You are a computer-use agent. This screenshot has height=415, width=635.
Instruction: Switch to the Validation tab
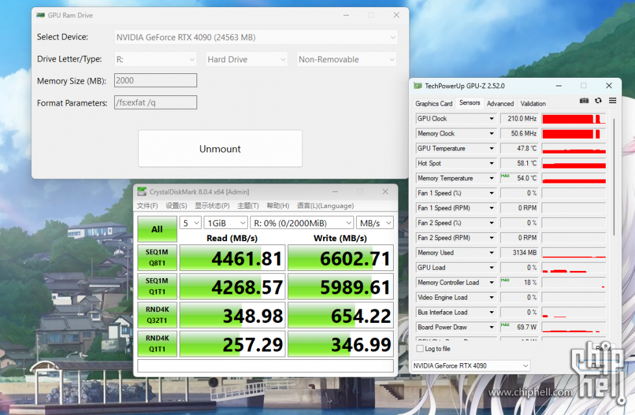point(533,104)
